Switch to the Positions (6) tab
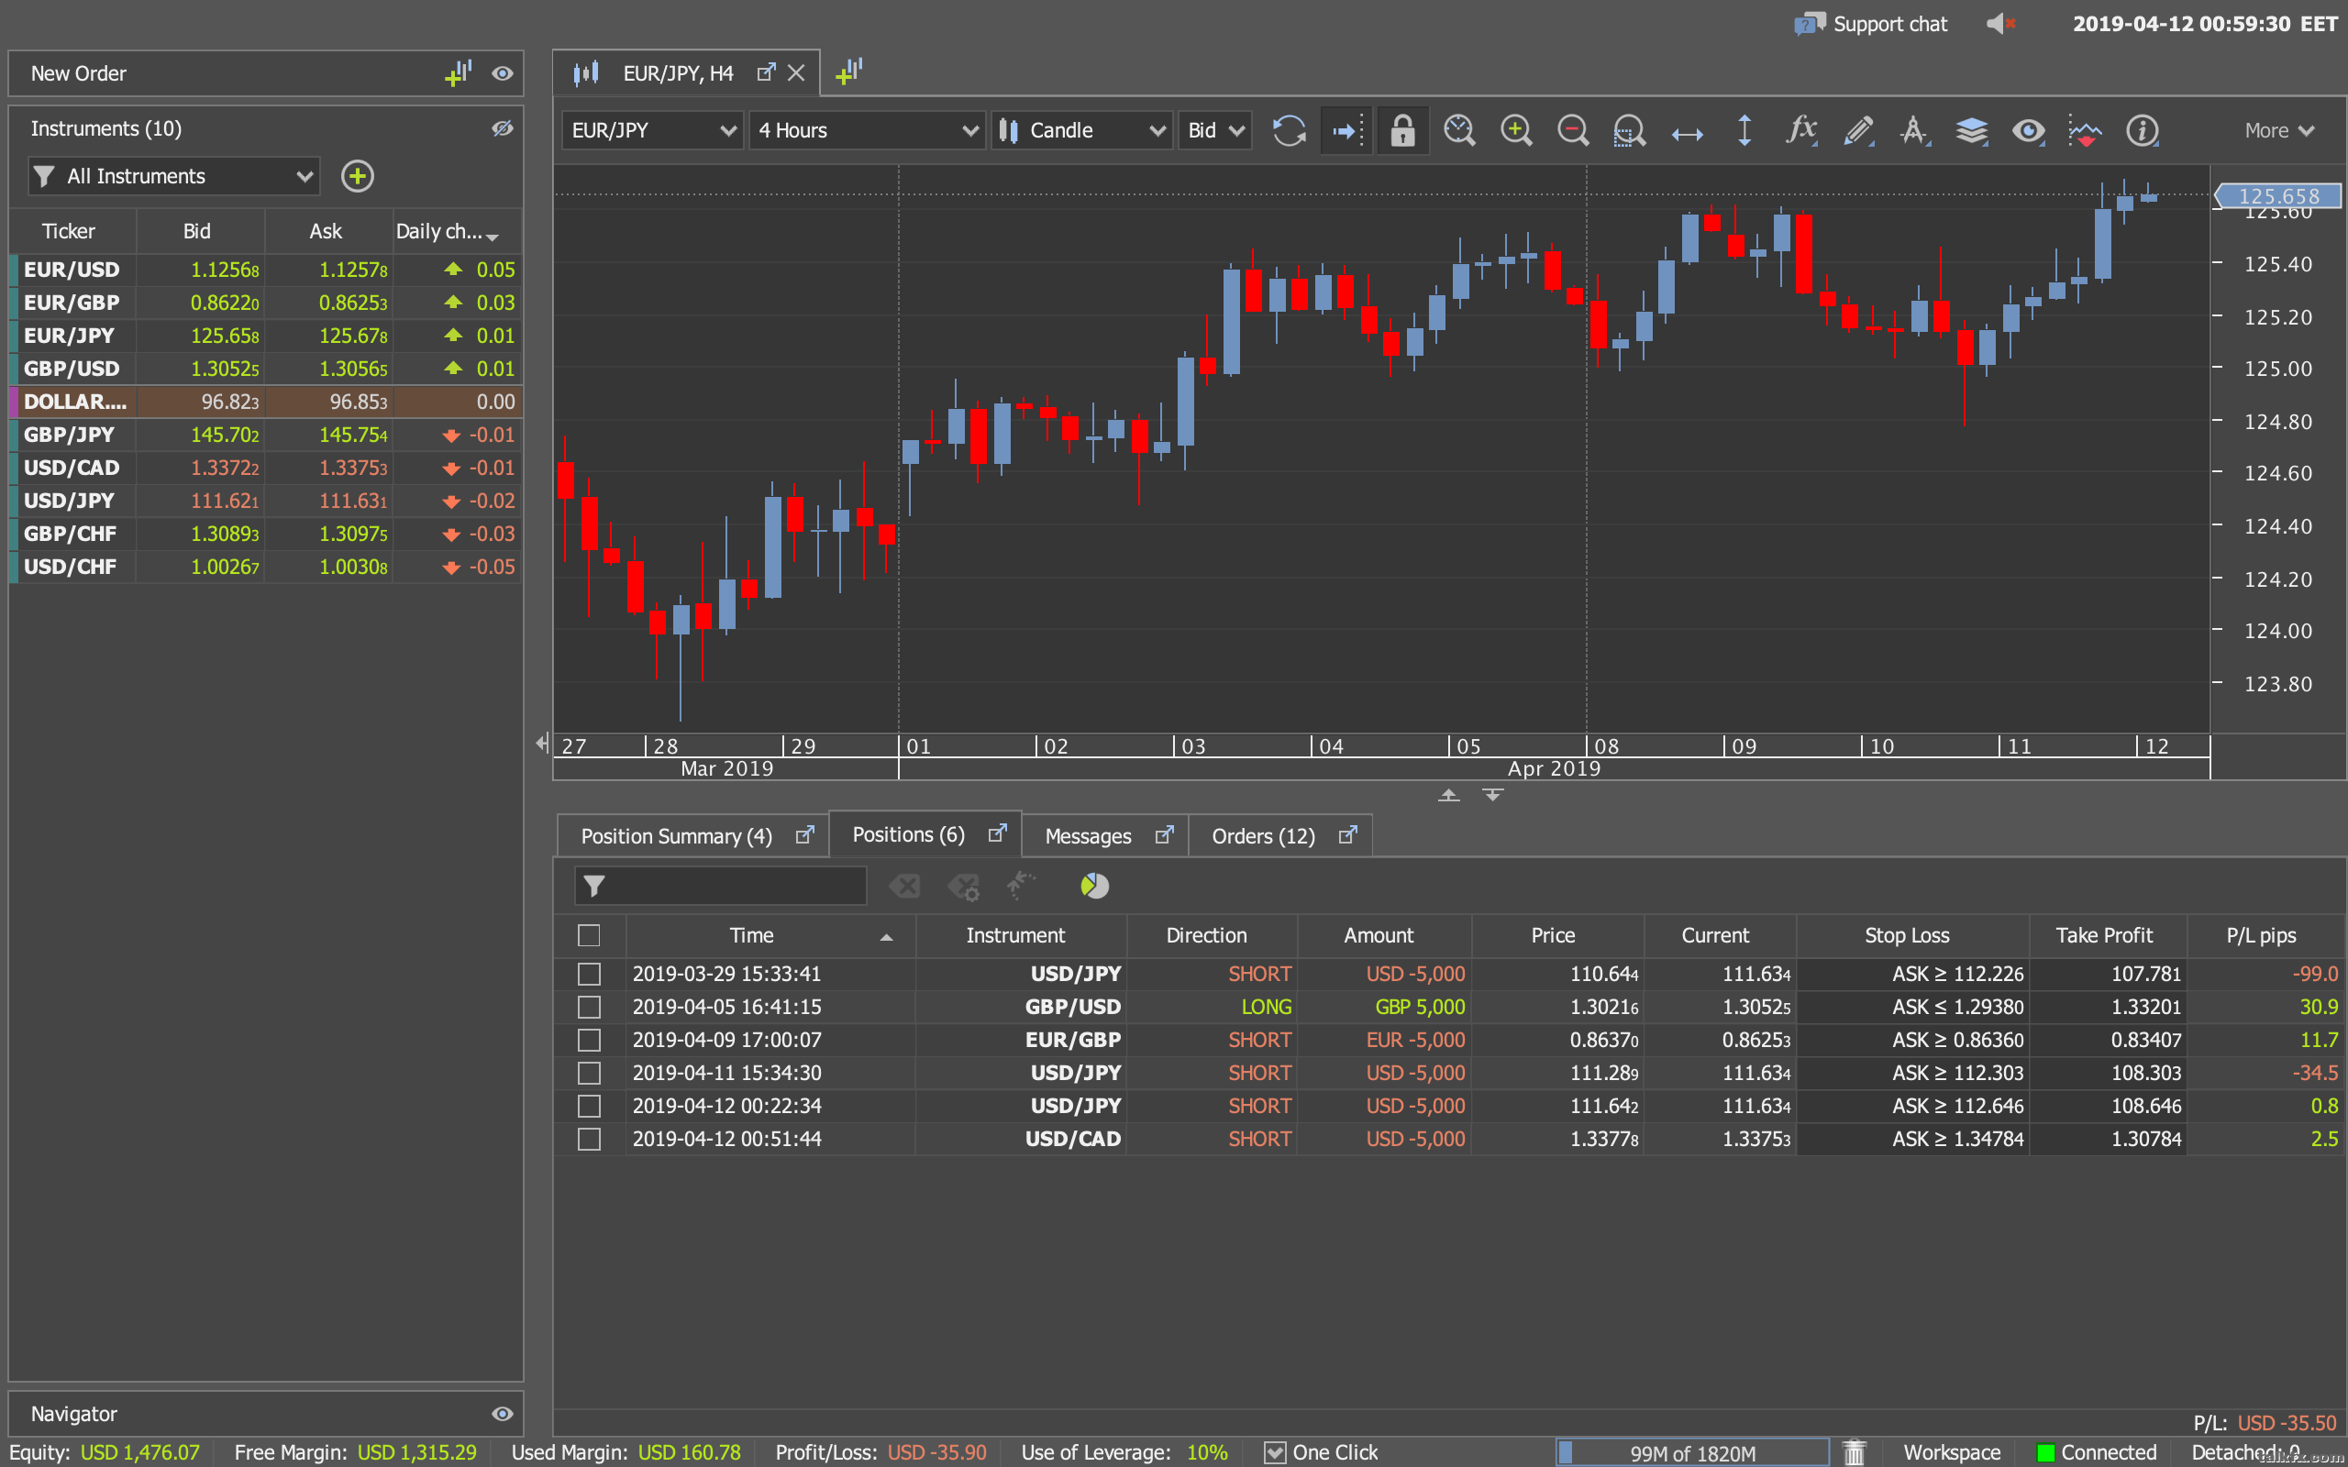Image resolution: width=2348 pixels, height=1467 pixels. pos(925,834)
